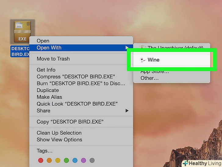Apply the red tag color

coord(41,161)
